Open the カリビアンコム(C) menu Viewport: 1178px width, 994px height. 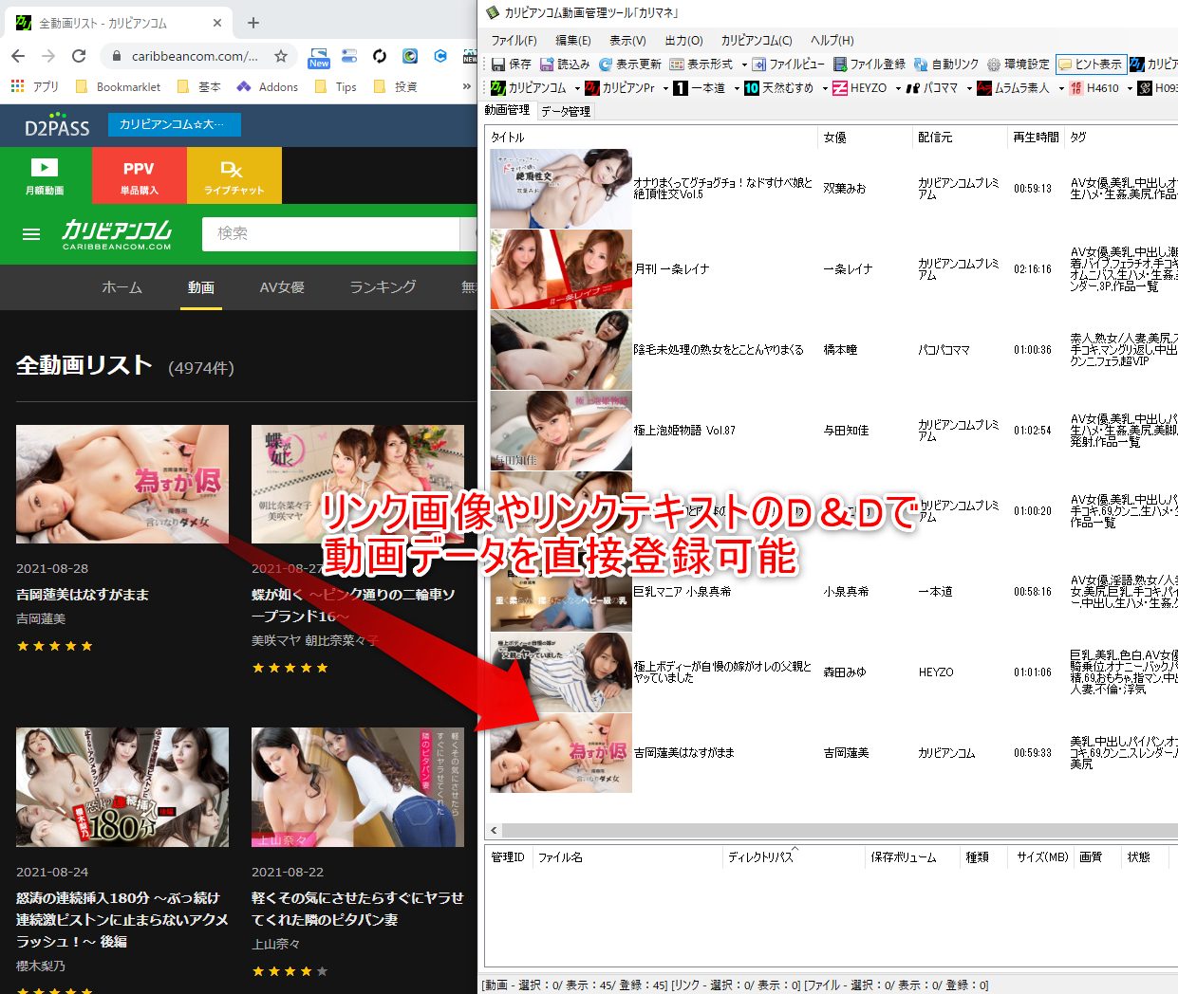pos(757,41)
